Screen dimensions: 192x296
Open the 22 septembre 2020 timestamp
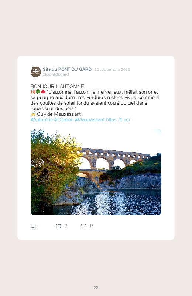click(x=112, y=69)
